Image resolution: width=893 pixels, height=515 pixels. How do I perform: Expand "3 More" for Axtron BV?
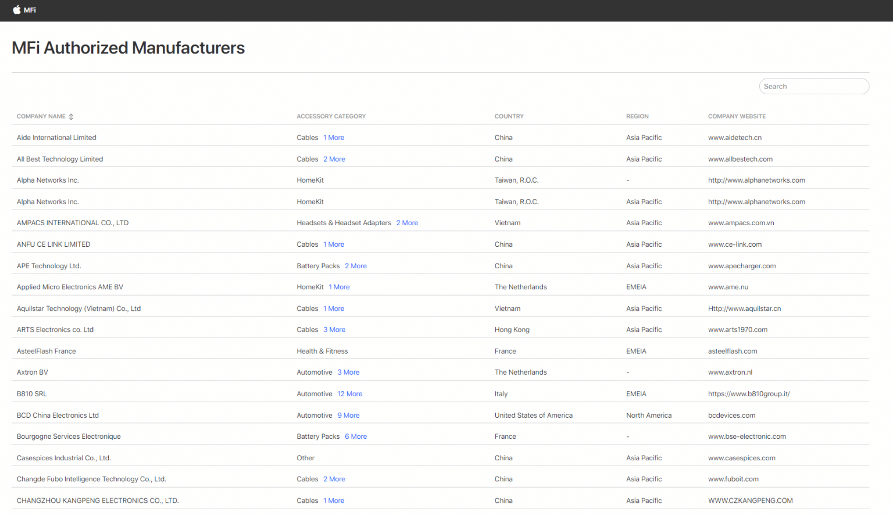tap(348, 372)
